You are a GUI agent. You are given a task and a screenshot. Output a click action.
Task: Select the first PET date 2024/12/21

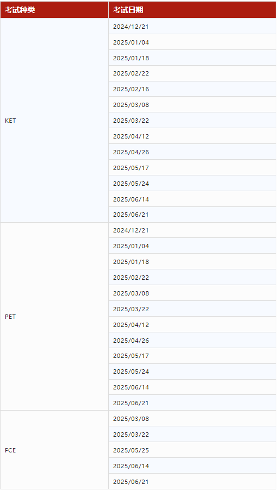click(192, 230)
